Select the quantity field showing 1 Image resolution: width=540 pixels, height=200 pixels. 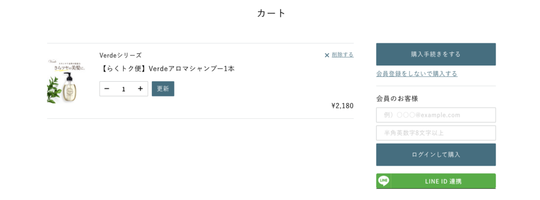[123, 89]
